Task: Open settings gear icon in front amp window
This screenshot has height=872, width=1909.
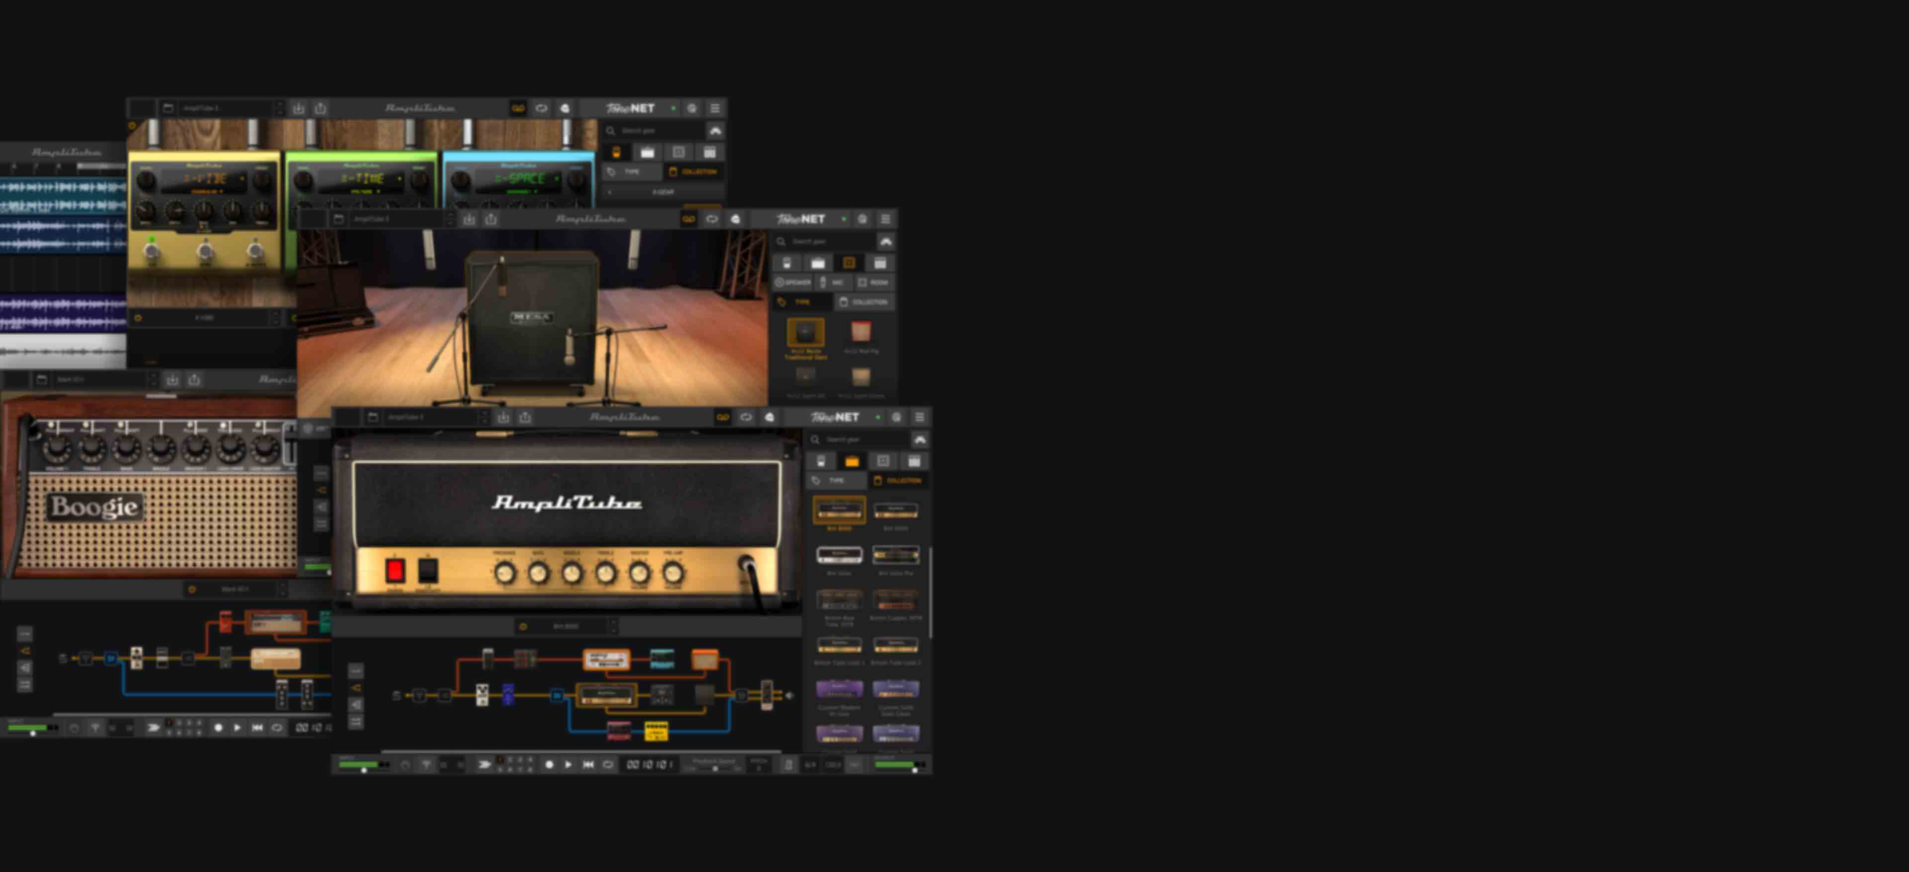Action: 896,418
